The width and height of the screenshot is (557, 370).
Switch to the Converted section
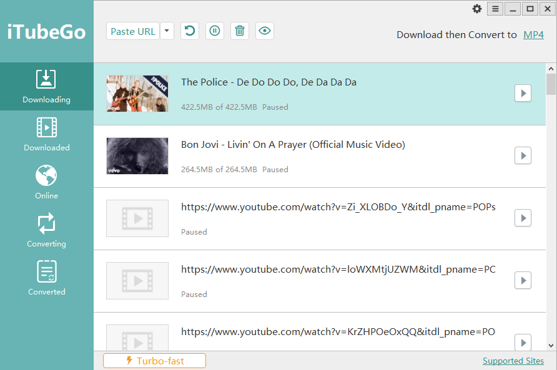(x=47, y=278)
